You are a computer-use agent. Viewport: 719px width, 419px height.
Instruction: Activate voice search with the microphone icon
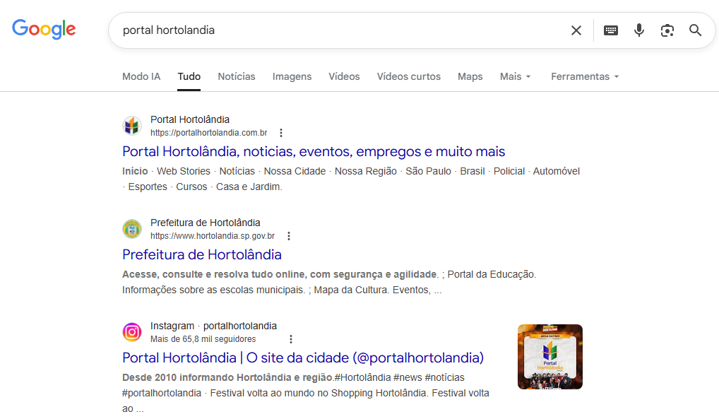click(638, 30)
